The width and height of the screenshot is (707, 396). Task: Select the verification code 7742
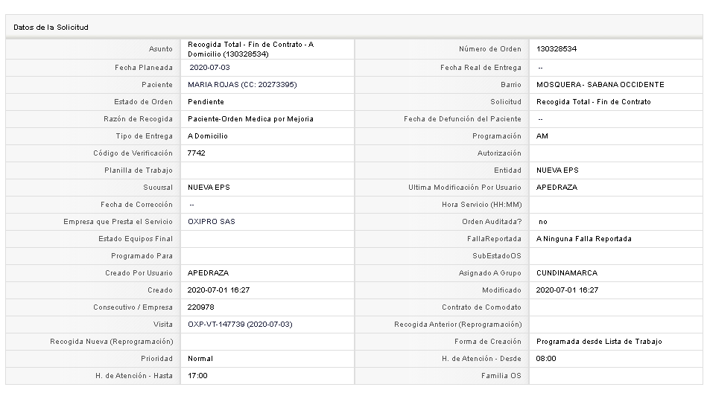pos(196,153)
